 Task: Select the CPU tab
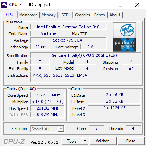(10, 15)
